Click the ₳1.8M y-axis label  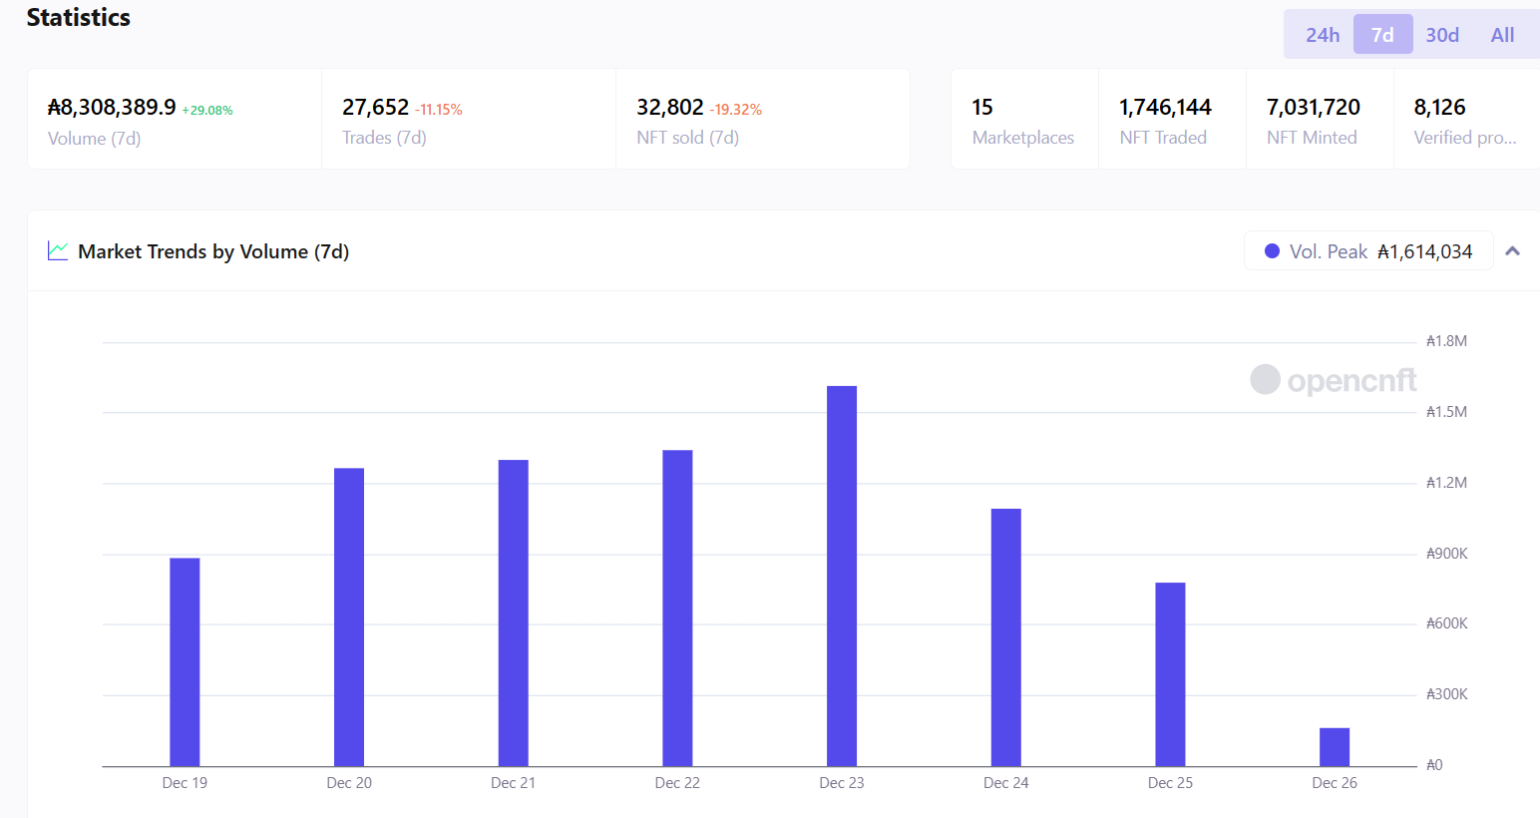pyautogui.click(x=1446, y=341)
